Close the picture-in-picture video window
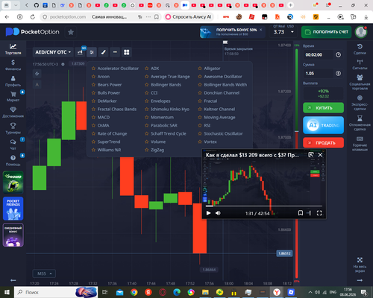Viewport: 373px width, 298px height. coord(320,155)
